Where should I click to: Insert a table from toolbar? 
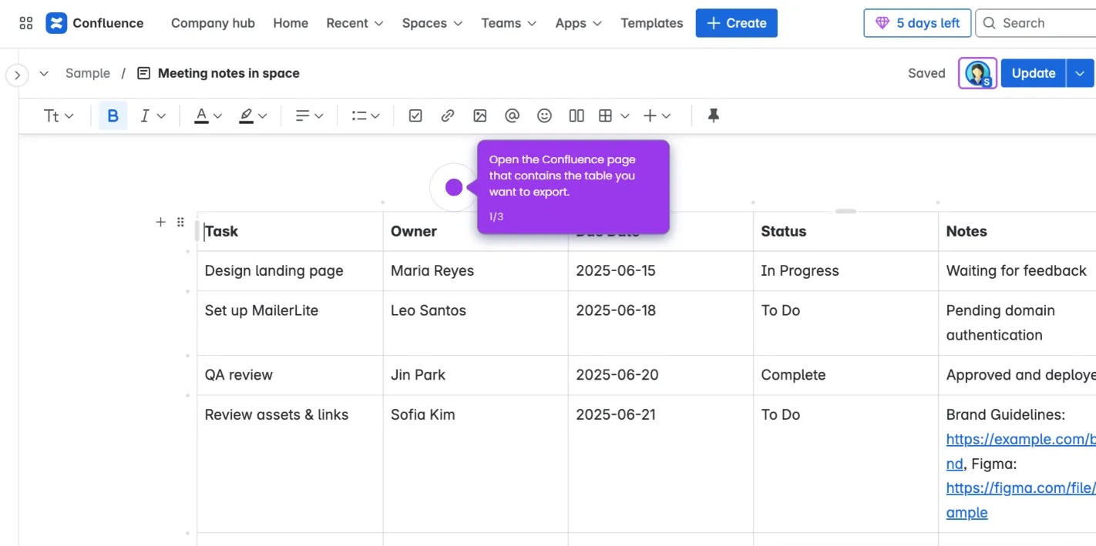pos(606,116)
